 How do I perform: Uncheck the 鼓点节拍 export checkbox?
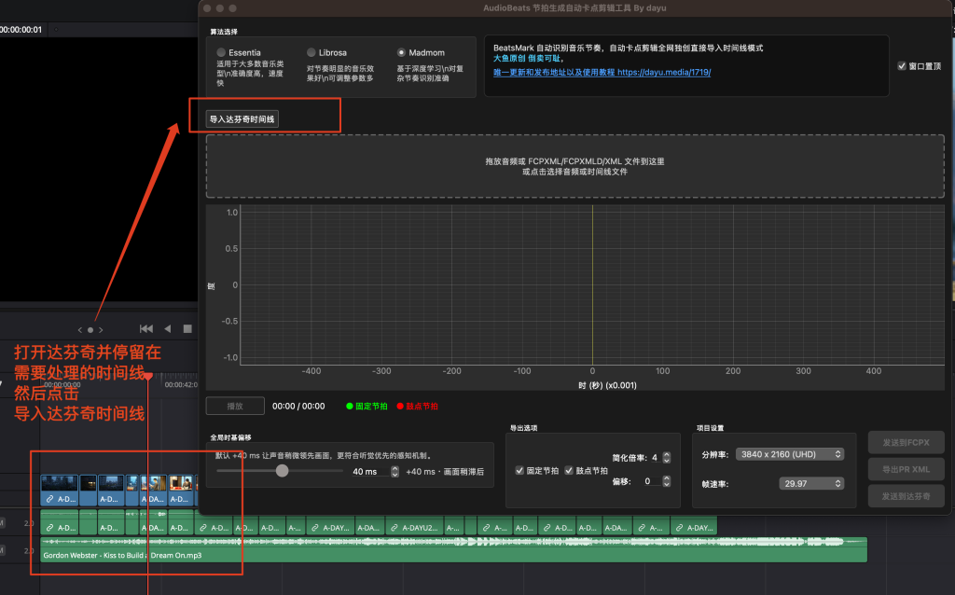click(x=569, y=471)
